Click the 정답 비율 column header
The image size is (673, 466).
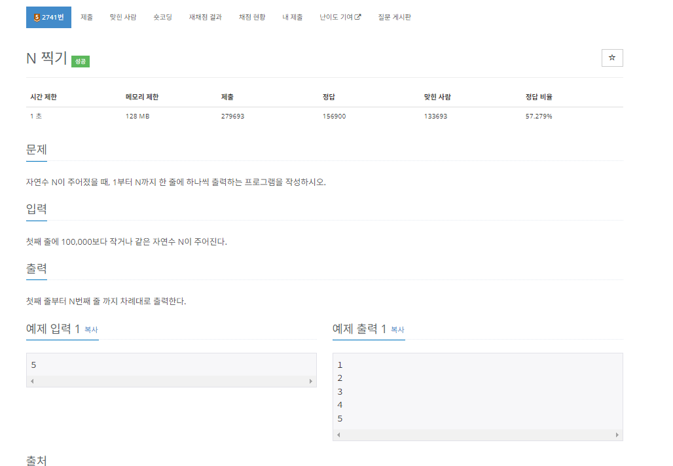point(539,97)
